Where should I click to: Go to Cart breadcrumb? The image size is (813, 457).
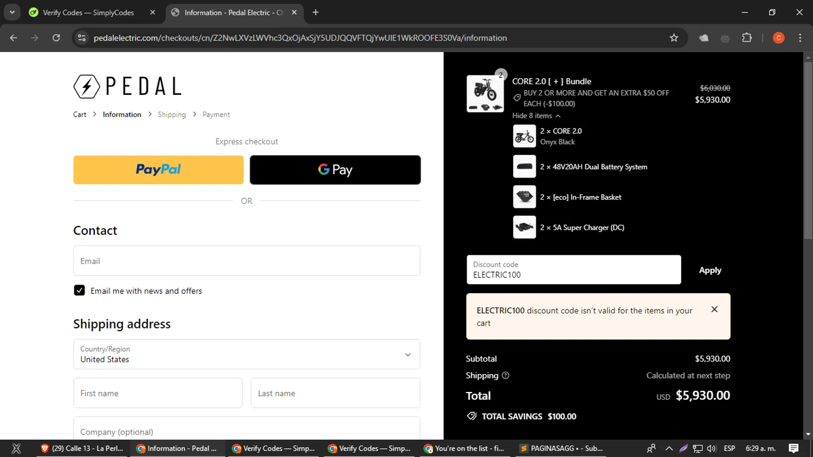coord(80,114)
